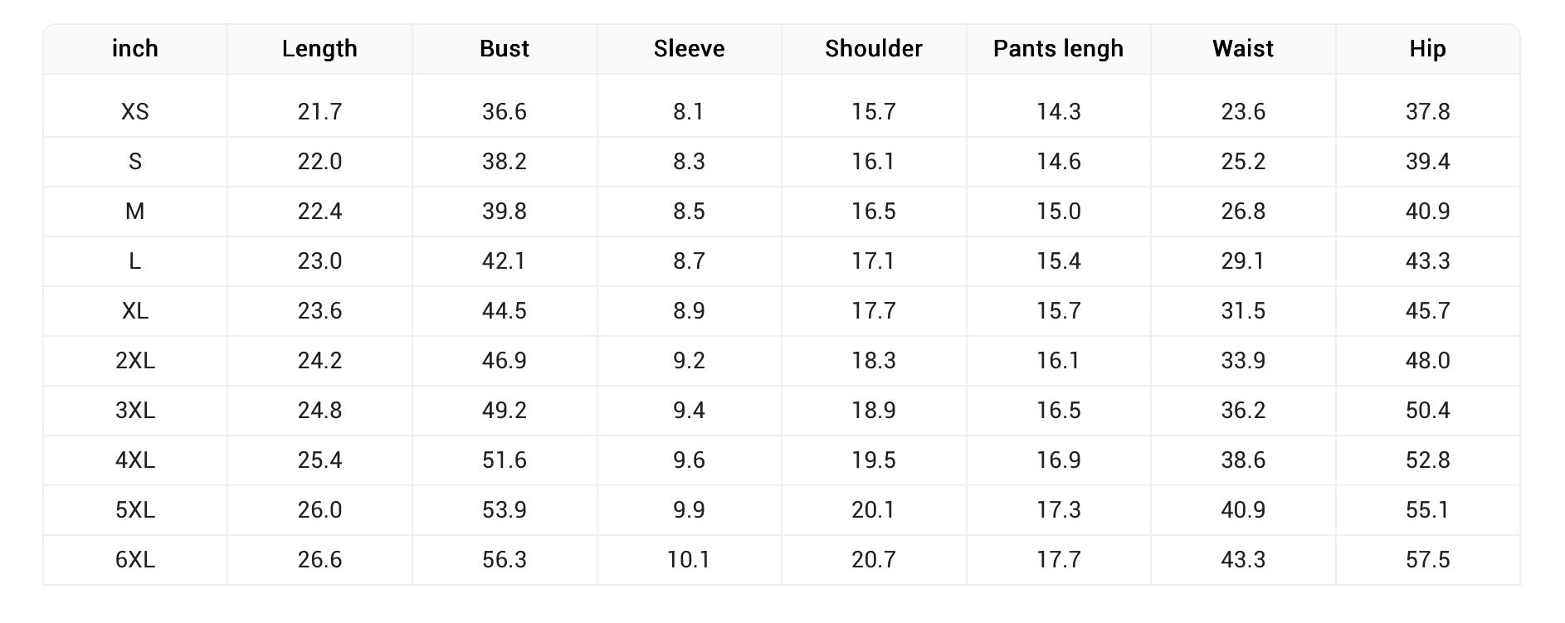Select the XL size row label
1565x623 pixels.
135,311
